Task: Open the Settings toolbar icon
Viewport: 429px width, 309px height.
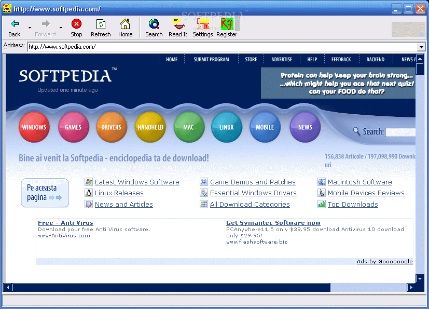Action: click(203, 28)
